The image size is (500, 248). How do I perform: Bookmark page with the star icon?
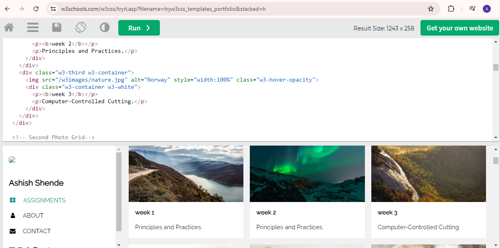431,9
